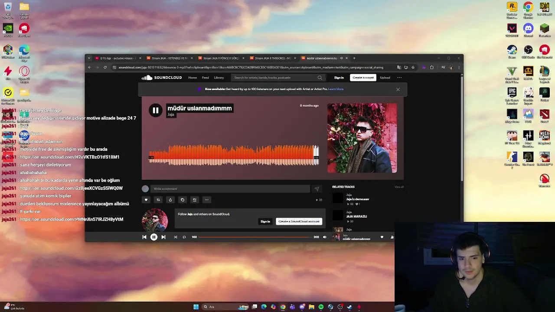The image size is (555, 312).
Task: Click the browser window vertical scrollbar
Action: [x=461, y=128]
